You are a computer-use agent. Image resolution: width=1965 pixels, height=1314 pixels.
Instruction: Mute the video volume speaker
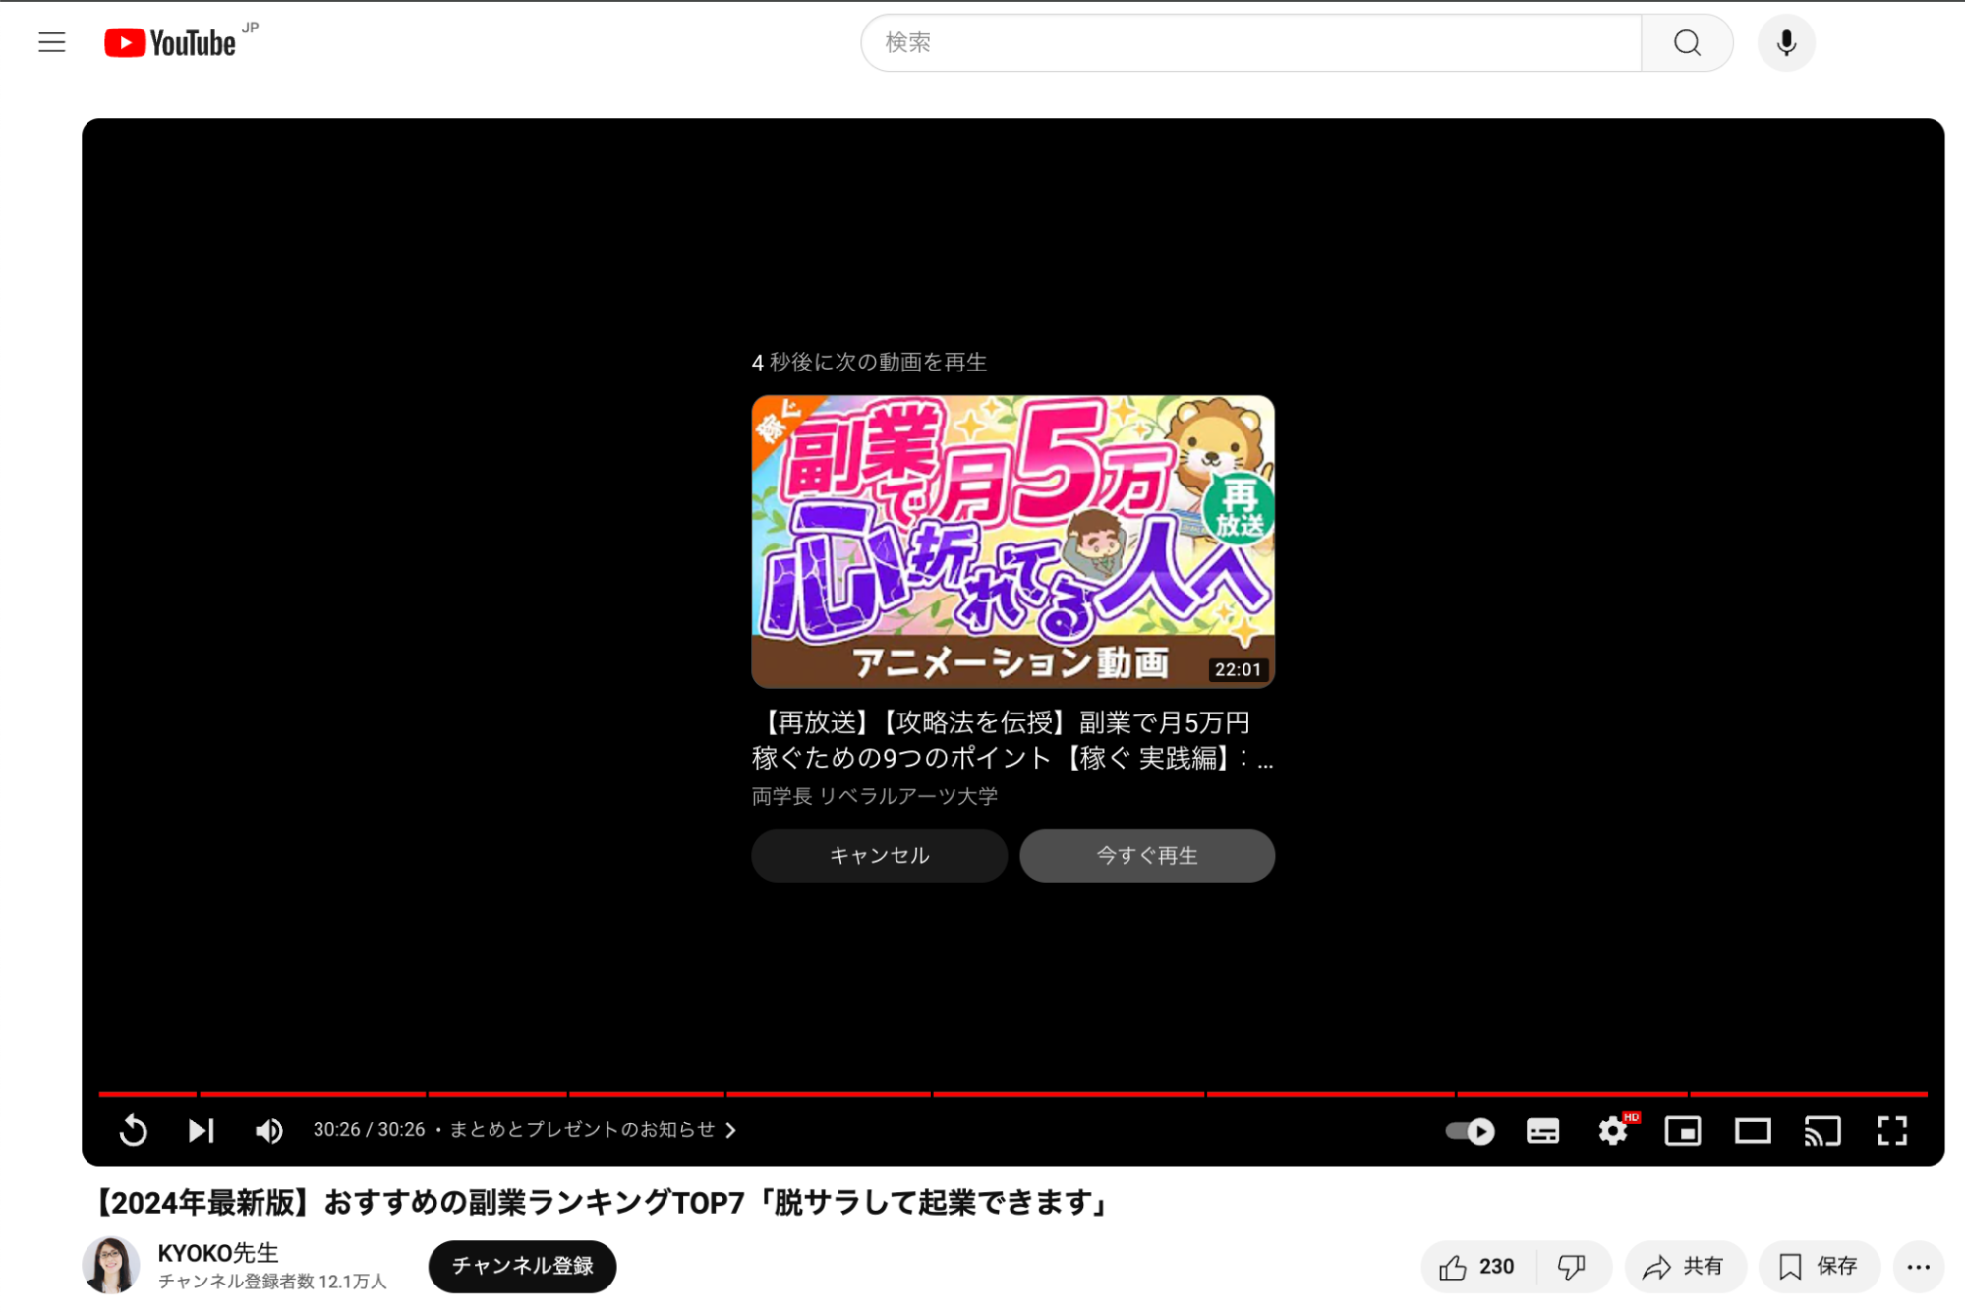[x=268, y=1130]
